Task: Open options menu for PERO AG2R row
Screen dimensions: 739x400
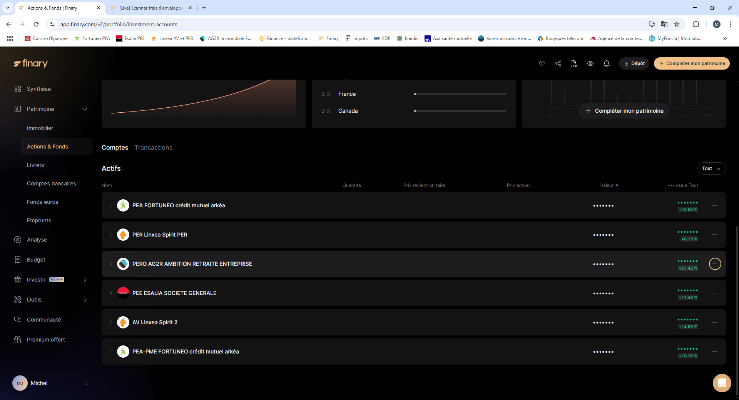Action: coord(715,264)
